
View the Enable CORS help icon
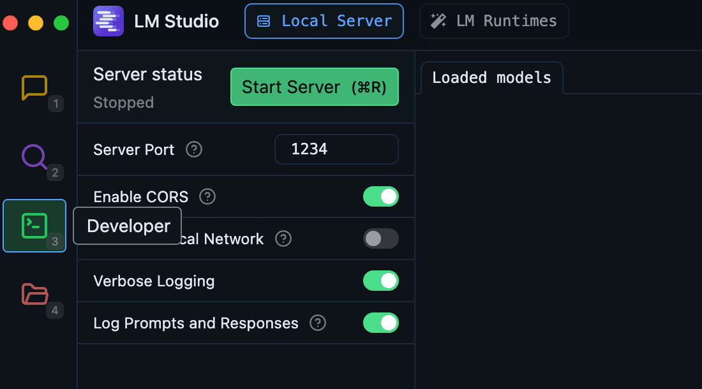click(207, 196)
